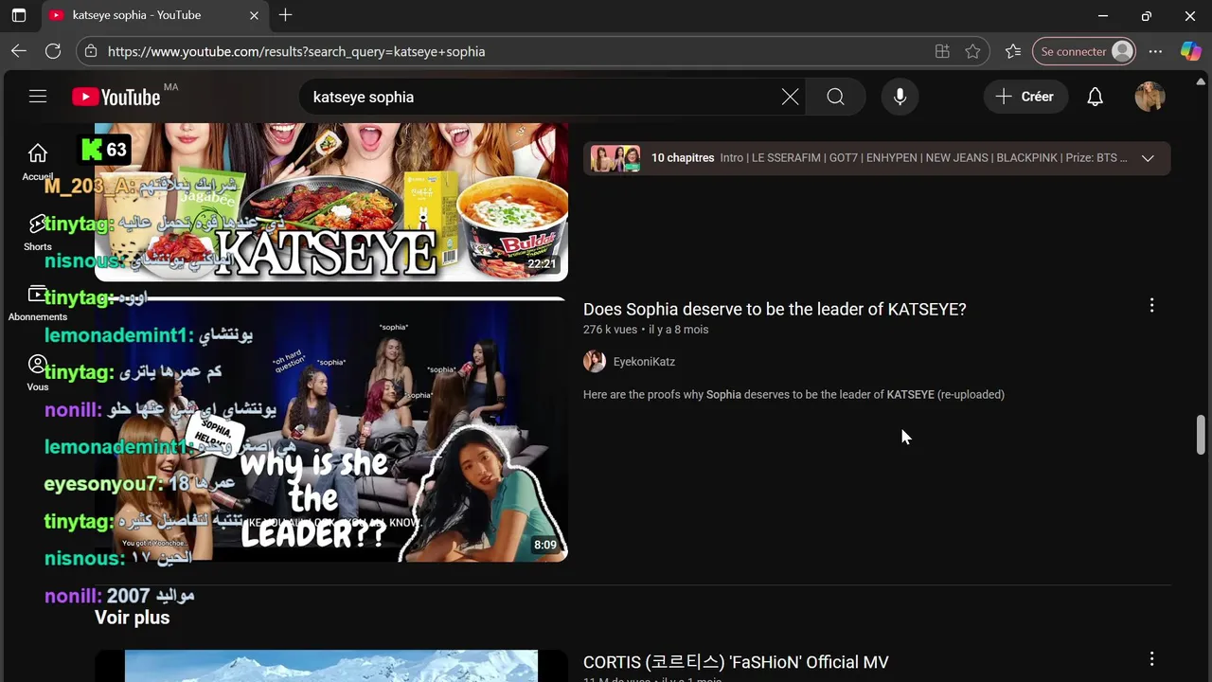Clear the search box with X
This screenshot has width=1212, height=682.
click(790, 97)
